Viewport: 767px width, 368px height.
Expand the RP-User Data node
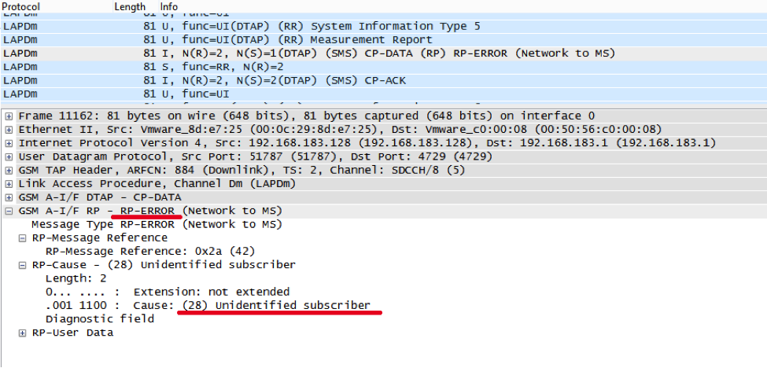(x=22, y=333)
